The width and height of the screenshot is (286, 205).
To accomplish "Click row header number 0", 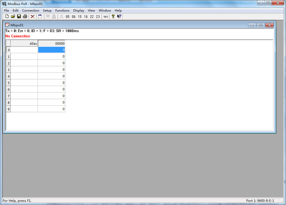I will tap(8, 50).
